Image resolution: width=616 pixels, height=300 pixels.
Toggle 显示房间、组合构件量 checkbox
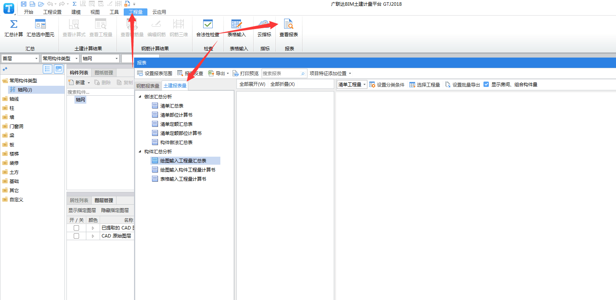pos(486,84)
